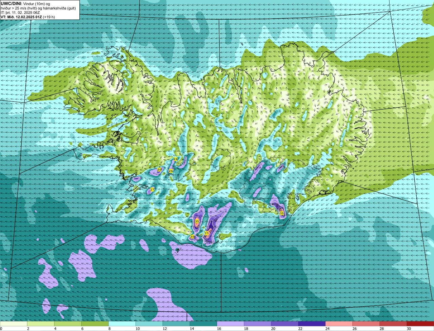Click the legend scale number 2
The image size is (434, 331).
[28, 329]
